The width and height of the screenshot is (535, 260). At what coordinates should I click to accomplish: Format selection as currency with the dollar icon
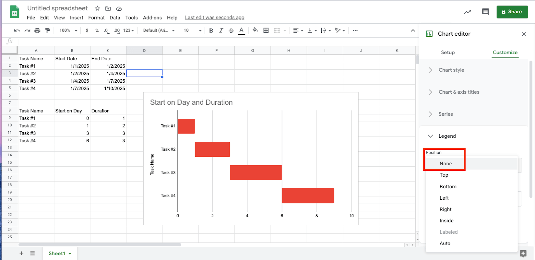[87, 30]
